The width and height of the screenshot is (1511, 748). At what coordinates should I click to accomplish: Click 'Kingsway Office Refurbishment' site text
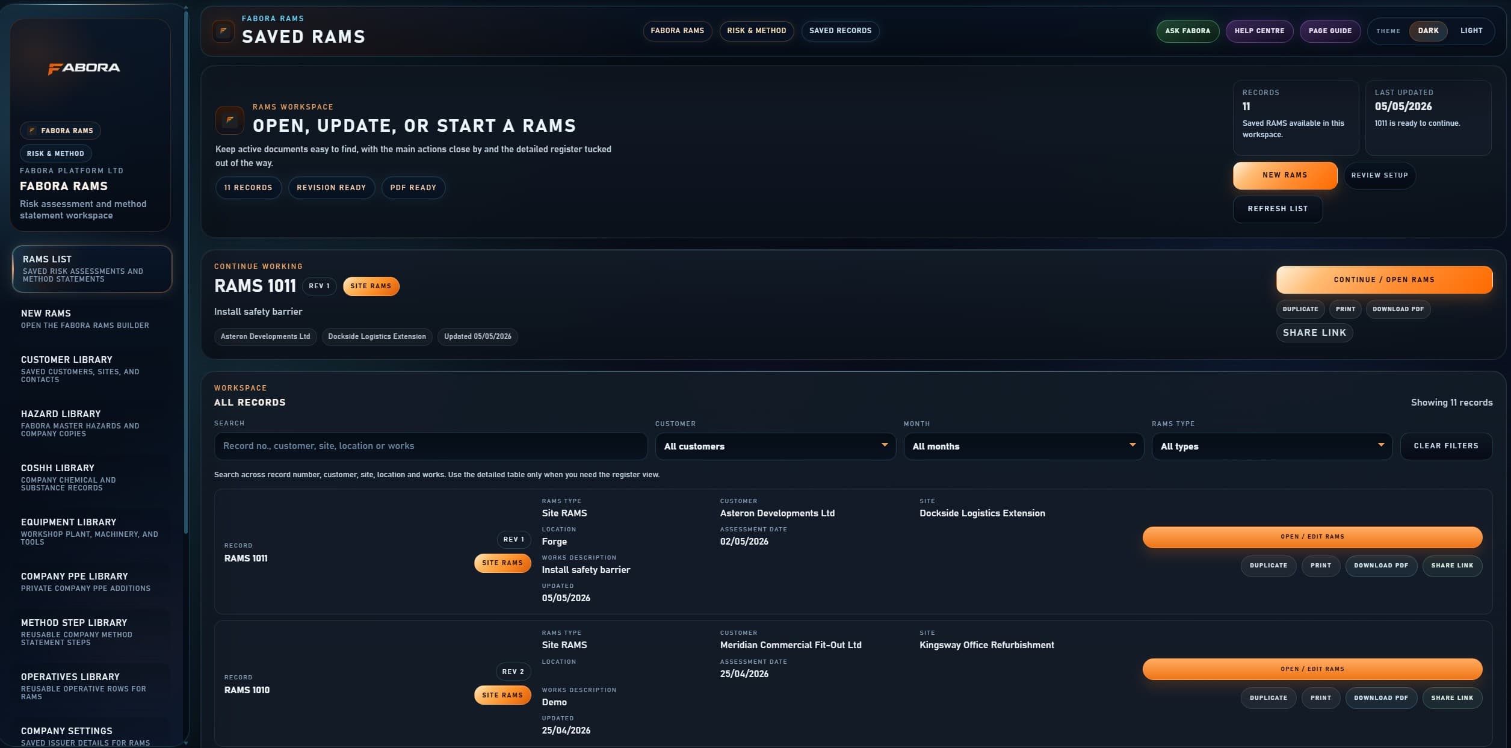pyautogui.click(x=987, y=645)
